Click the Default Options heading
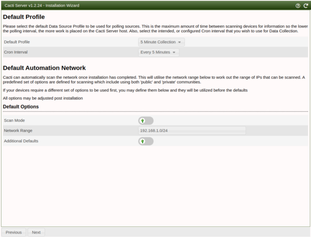Screen dimensions: 311x237 pyautogui.click(x=21, y=107)
